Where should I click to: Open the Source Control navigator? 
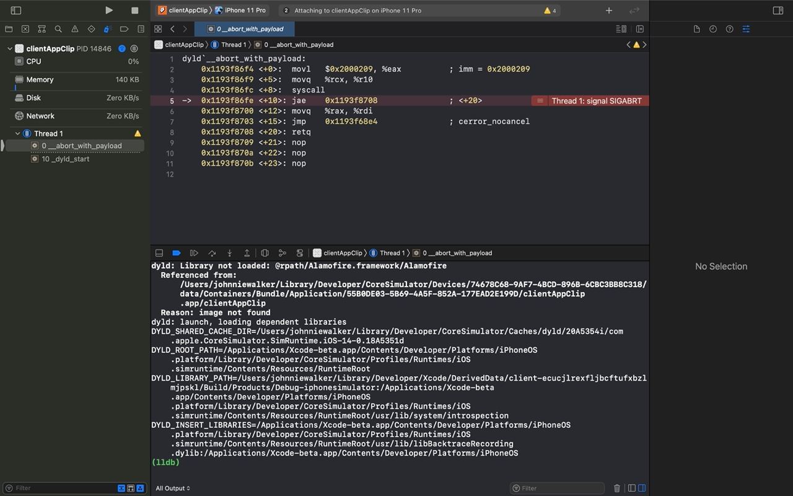point(25,29)
